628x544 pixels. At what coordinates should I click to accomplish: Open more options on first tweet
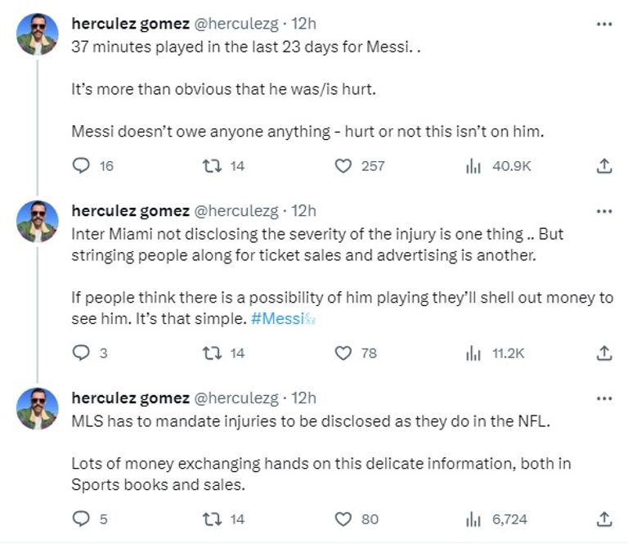pos(603,24)
